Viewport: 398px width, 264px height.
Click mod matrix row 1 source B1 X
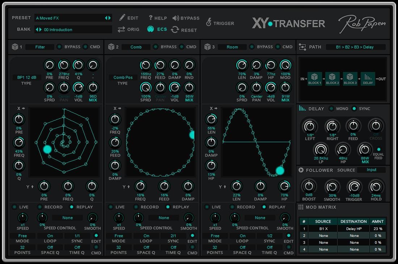[x=323, y=229]
